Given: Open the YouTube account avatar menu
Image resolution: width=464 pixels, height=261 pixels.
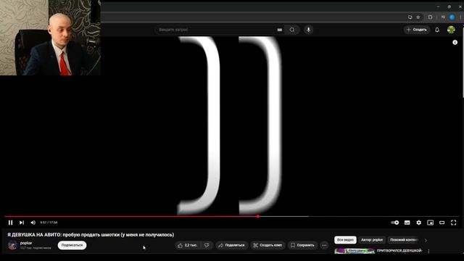Looking at the screenshot, I should coord(451,30).
